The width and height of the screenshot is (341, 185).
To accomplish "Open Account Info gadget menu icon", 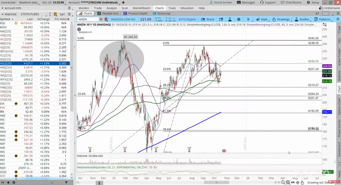I will [69, 8].
